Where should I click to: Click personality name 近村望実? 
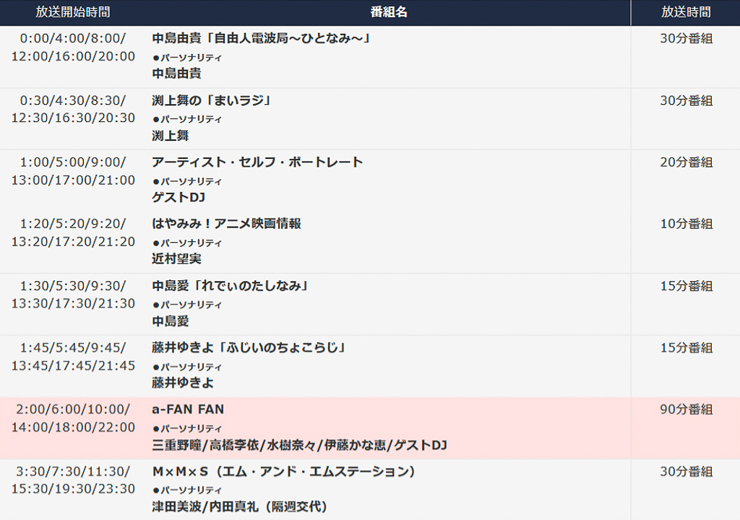[176, 259]
